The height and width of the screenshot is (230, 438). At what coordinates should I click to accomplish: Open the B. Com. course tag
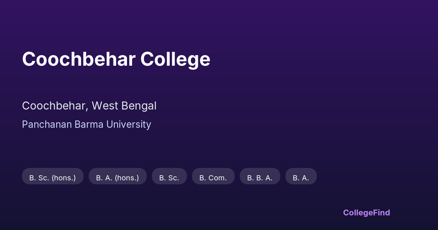(213, 178)
